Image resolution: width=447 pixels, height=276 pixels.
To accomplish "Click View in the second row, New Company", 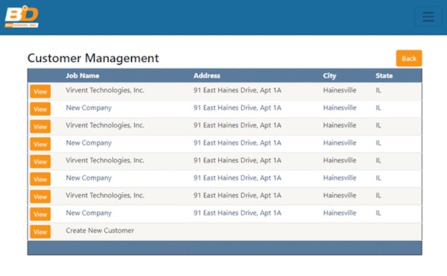I will coord(40,109).
